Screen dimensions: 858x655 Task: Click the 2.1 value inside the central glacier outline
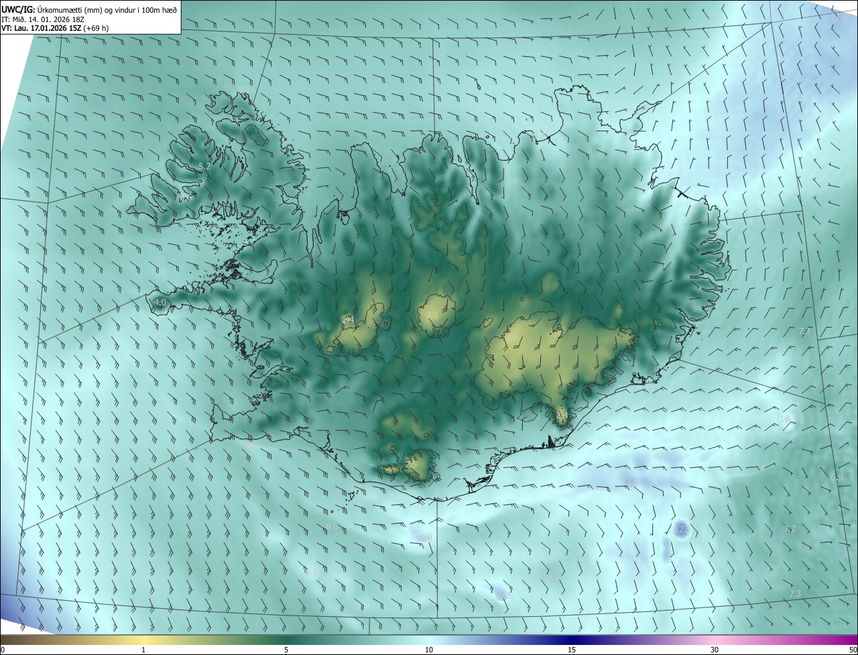[432, 315]
